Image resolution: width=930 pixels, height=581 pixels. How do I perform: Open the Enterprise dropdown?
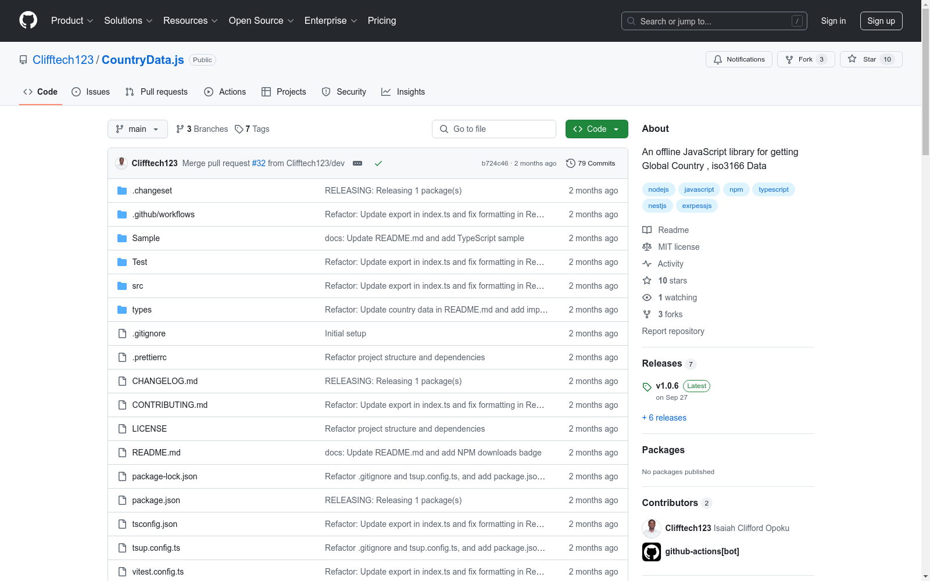(x=331, y=20)
